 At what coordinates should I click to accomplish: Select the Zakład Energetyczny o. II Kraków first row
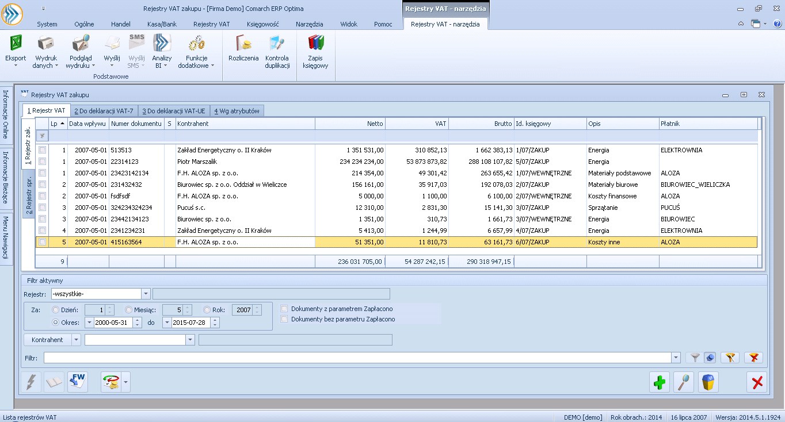(397, 150)
